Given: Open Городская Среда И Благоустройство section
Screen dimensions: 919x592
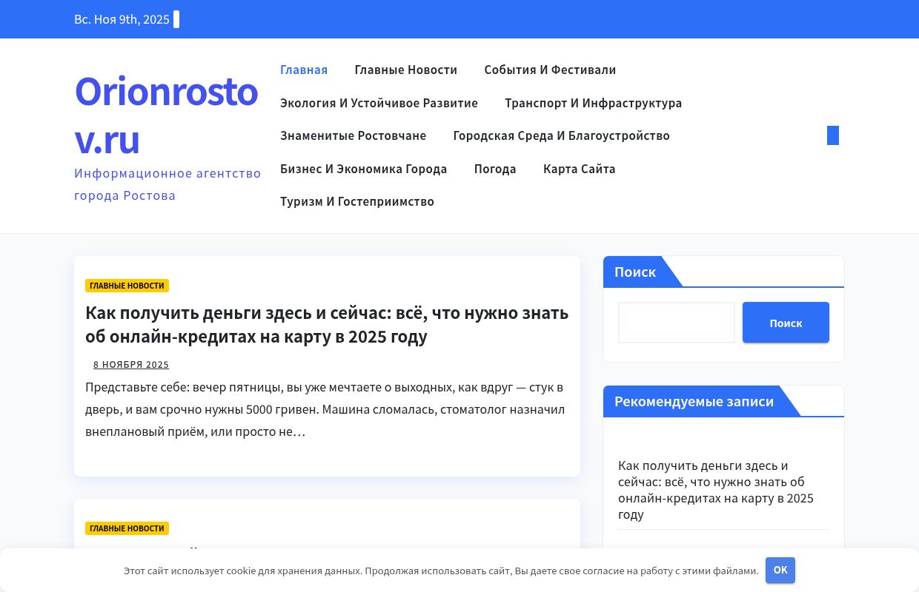Looking at the screenshot, I should pos(561,135).
